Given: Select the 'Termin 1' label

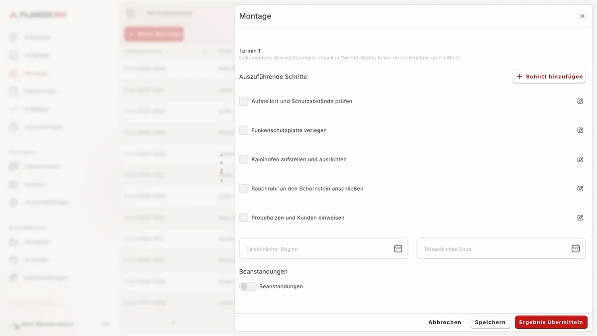Looking at the screenshot, I should point(250,51).
